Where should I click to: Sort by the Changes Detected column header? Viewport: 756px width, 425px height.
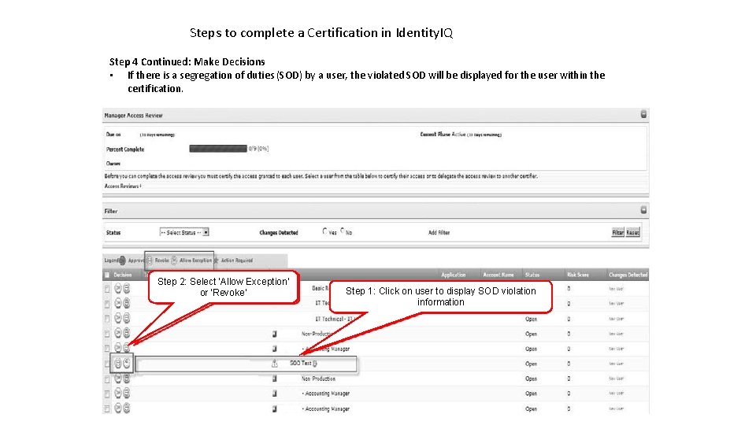(628, 275)
